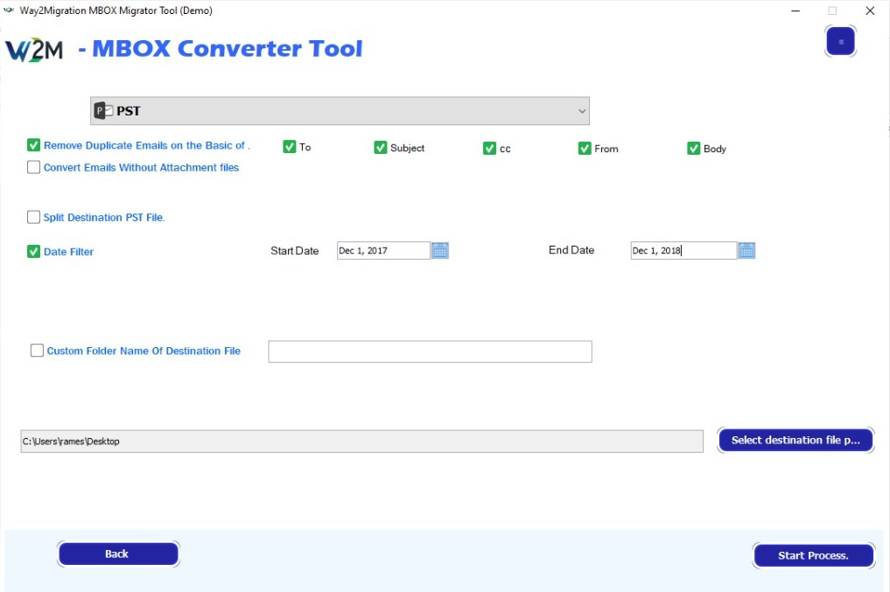Uncheck the From duplicate criterion
The image size is (890, 592).
click(x=585, y=149)
